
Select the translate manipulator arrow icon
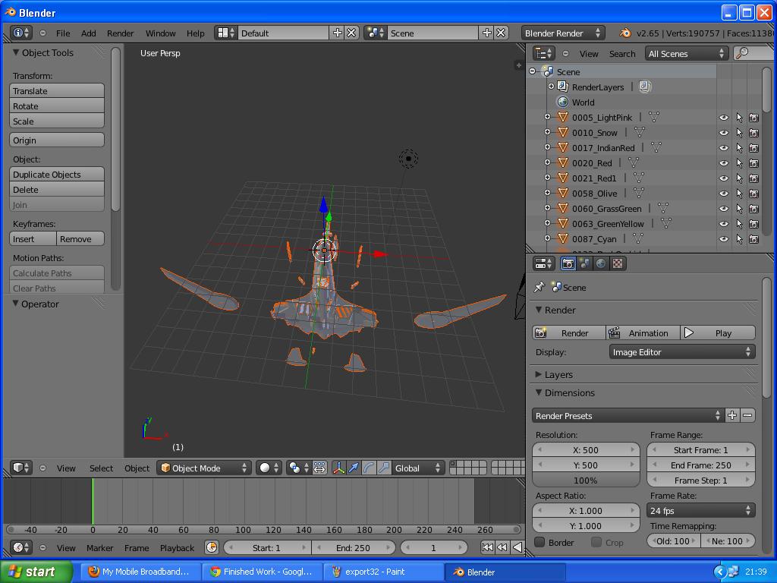point(354,468)
